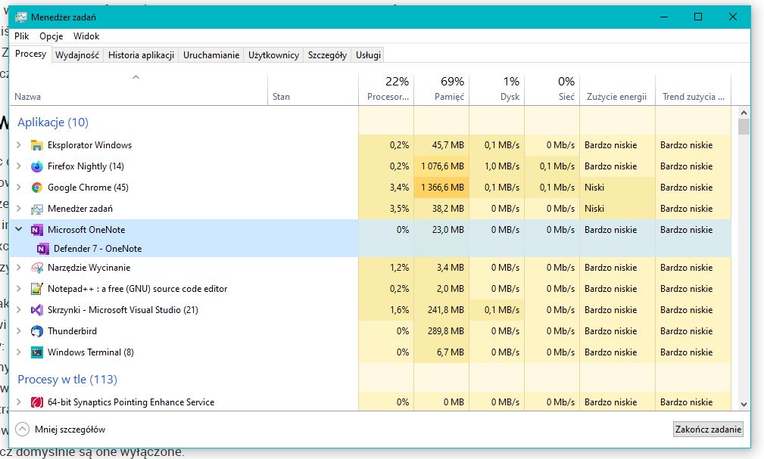The image size is (764, 459).
Task: Expand the Google Chrome process group
Action: tap(19, 188)
